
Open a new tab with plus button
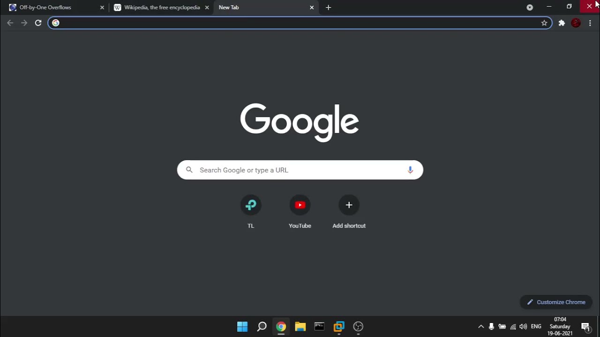pyautogui.click(x=328, y=7)
